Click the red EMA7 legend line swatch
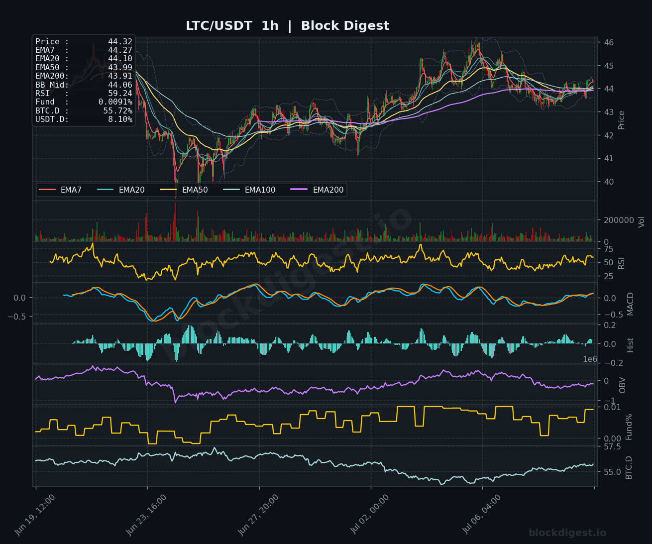 (47, 190)
